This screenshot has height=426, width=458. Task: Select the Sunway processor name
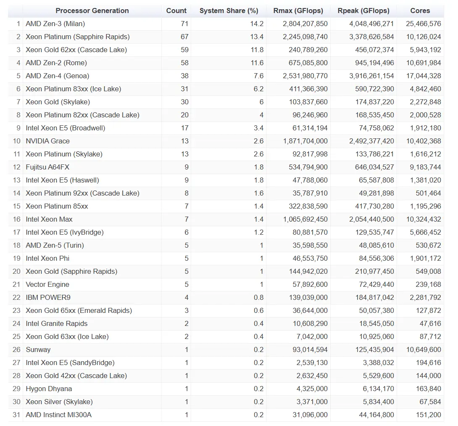point(38,350)
